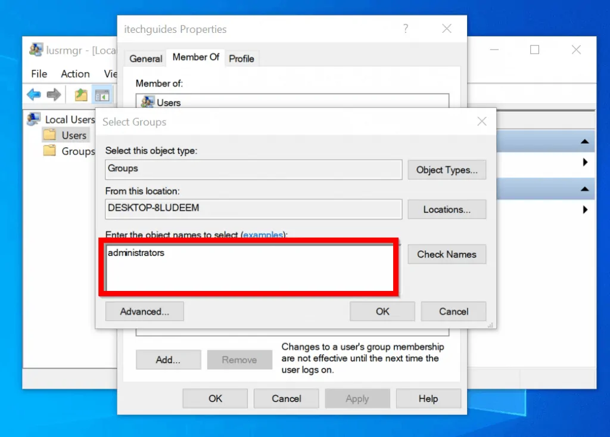Select the Users group in Member of list
The height and width of the screenshot is (437, 610).
167,102
